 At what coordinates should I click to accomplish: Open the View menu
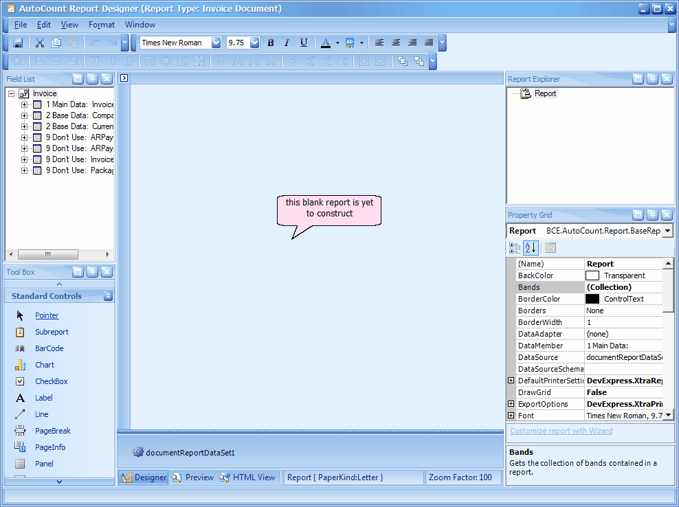[x=69, y=25]
